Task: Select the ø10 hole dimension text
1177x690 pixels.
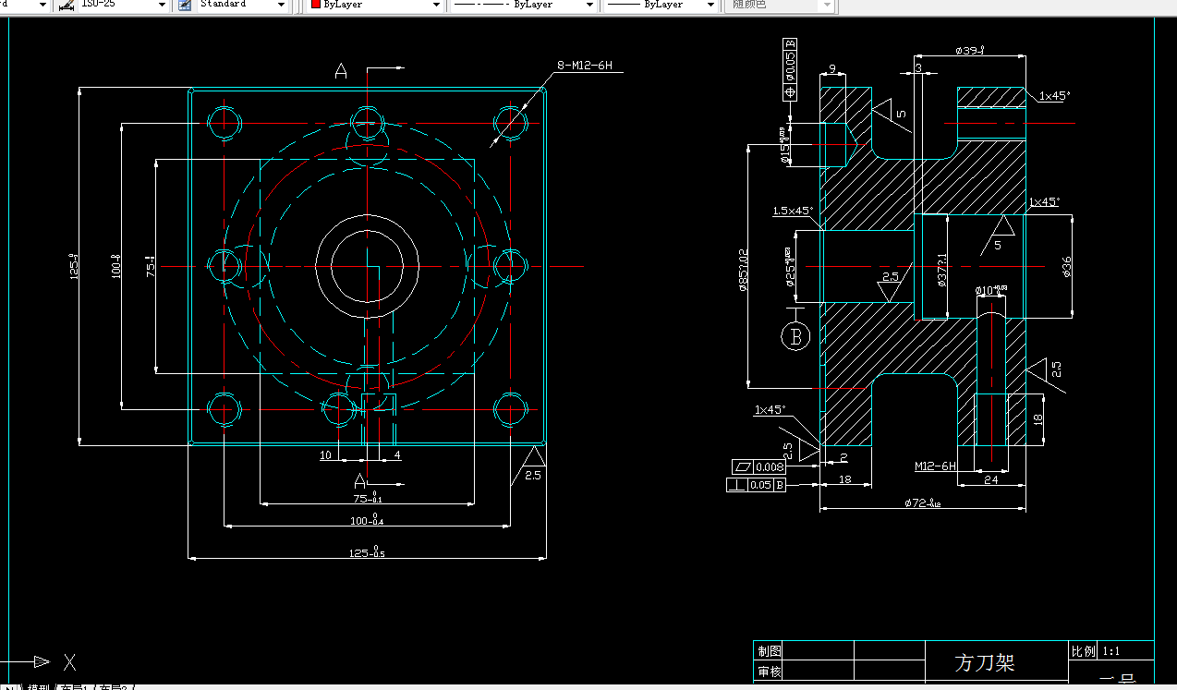Action: point(990,291)
